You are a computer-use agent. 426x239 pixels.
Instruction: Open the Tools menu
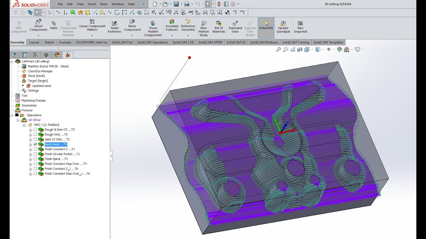tap(104, 4)
